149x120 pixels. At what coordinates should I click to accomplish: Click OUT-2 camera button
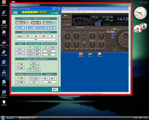point(53,79)
